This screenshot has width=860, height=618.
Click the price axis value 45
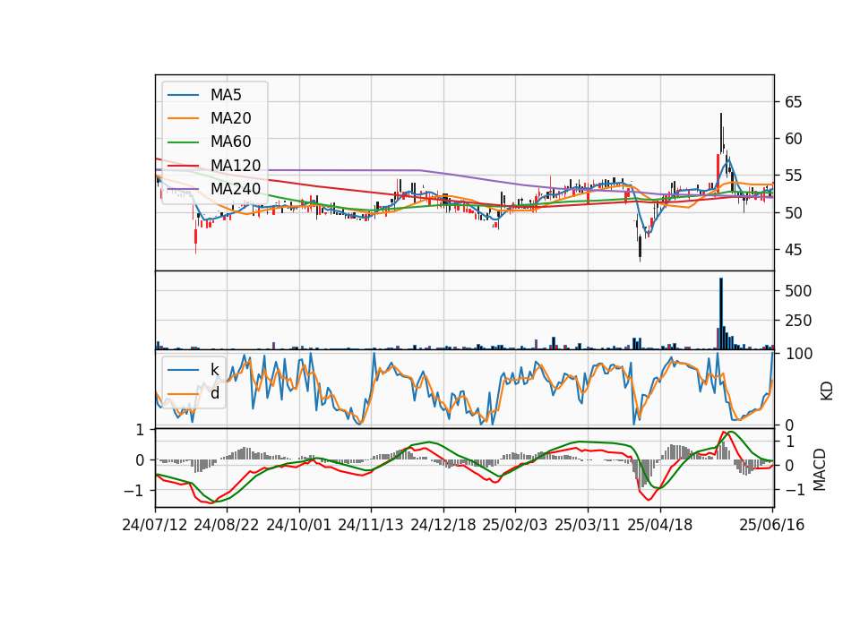click(x=794, y=250)
